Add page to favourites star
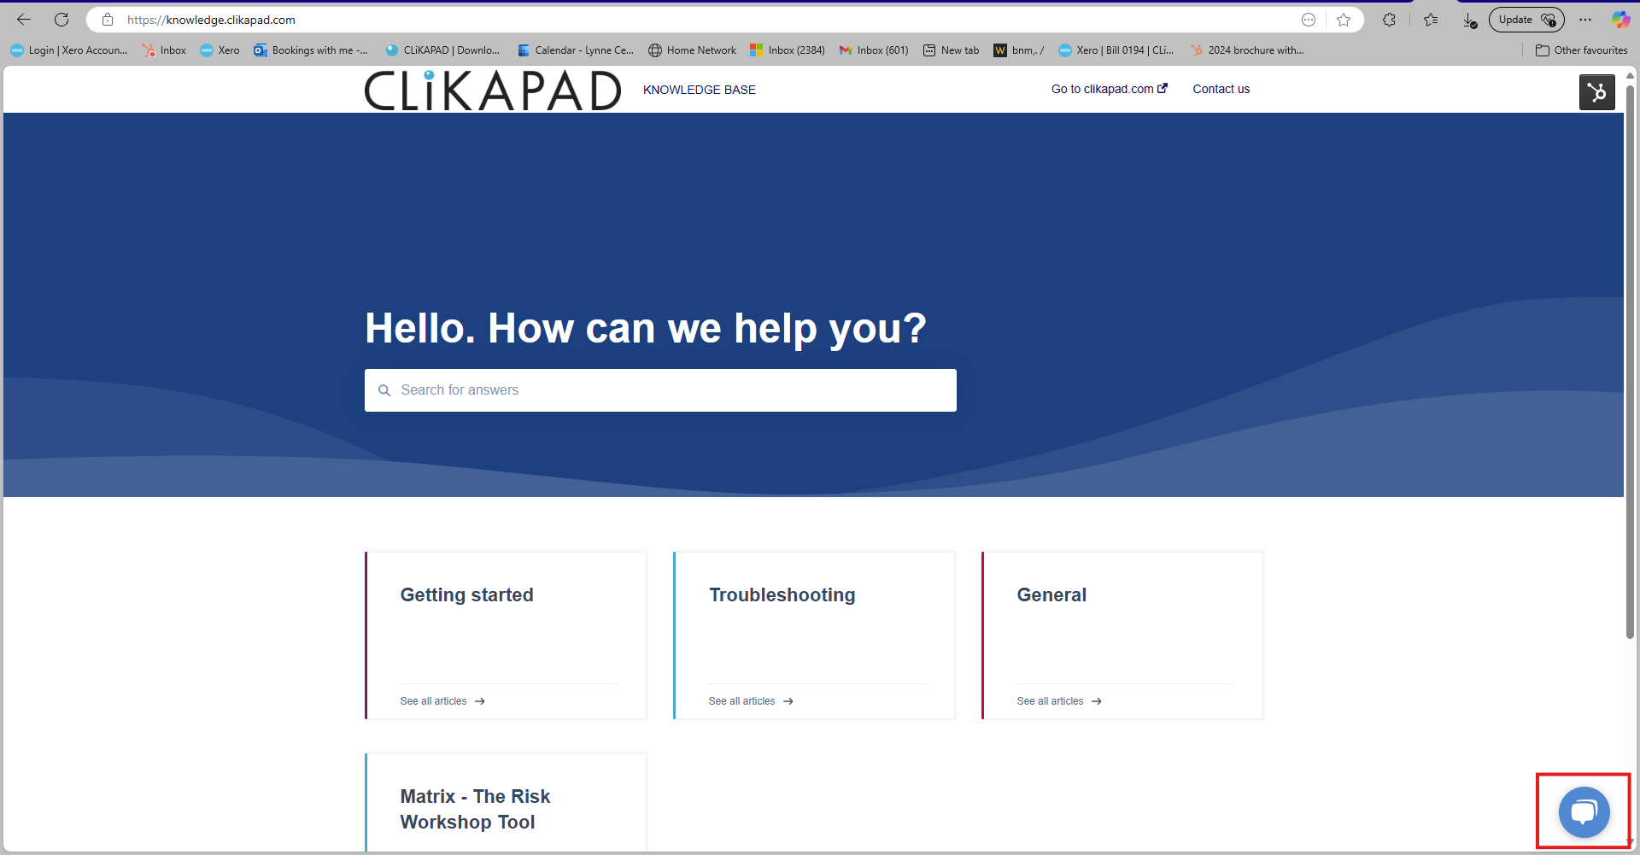 pos(1344,20)
